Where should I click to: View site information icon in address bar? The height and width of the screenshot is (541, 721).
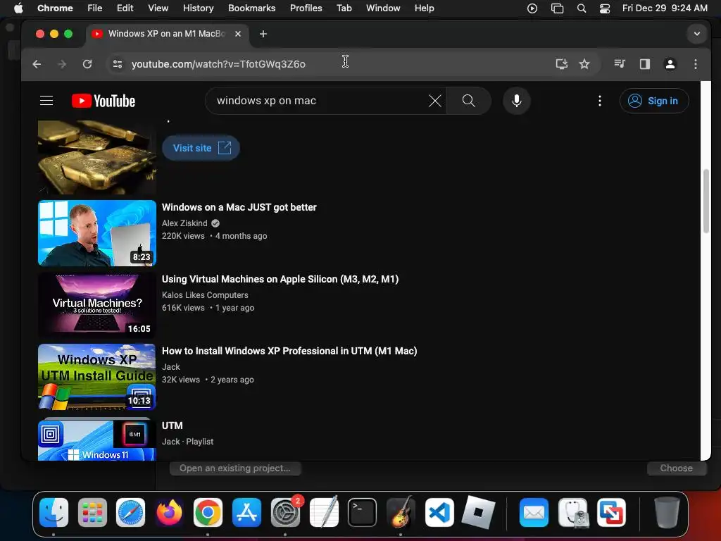coord(118,64)
